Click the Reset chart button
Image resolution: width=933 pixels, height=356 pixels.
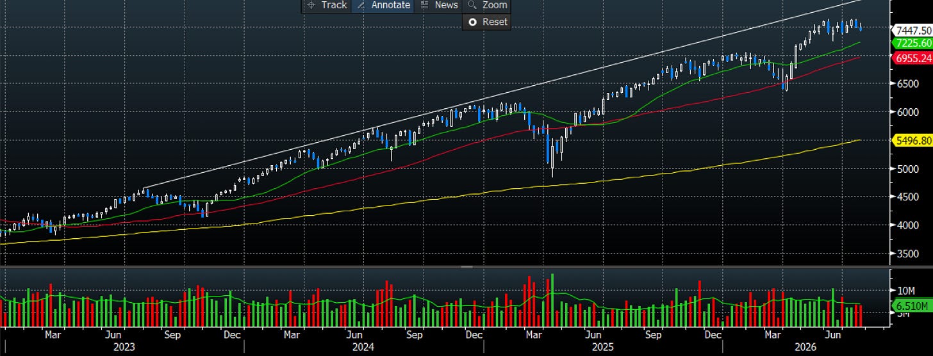click(487, 22)
